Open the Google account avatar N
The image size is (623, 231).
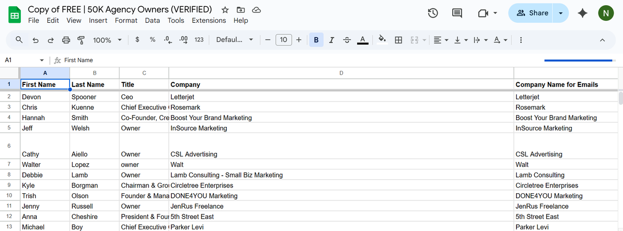[x=606, y=13]
